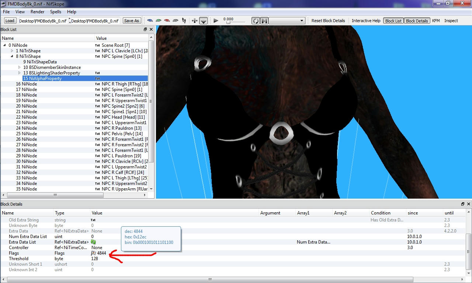Click the blue eye view icon
The width and height of the screenshot is (472, 283).
[x=150, y=21]
